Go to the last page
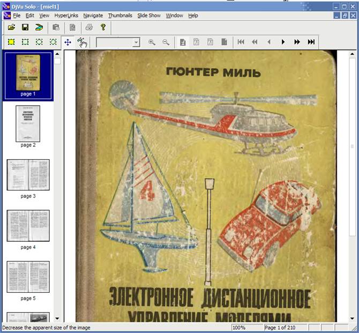The image size is (359, 333). (x=311, y=42)
